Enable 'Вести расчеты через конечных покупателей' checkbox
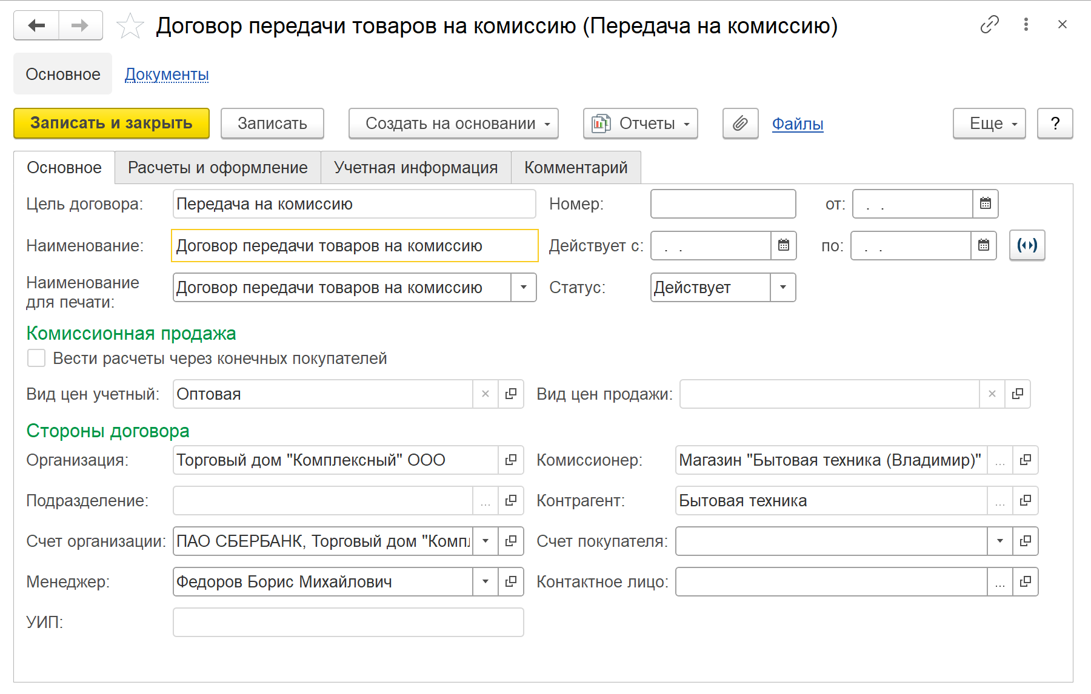The width and height of the screenshot is (1091, 694). click(x=36, y=359)
